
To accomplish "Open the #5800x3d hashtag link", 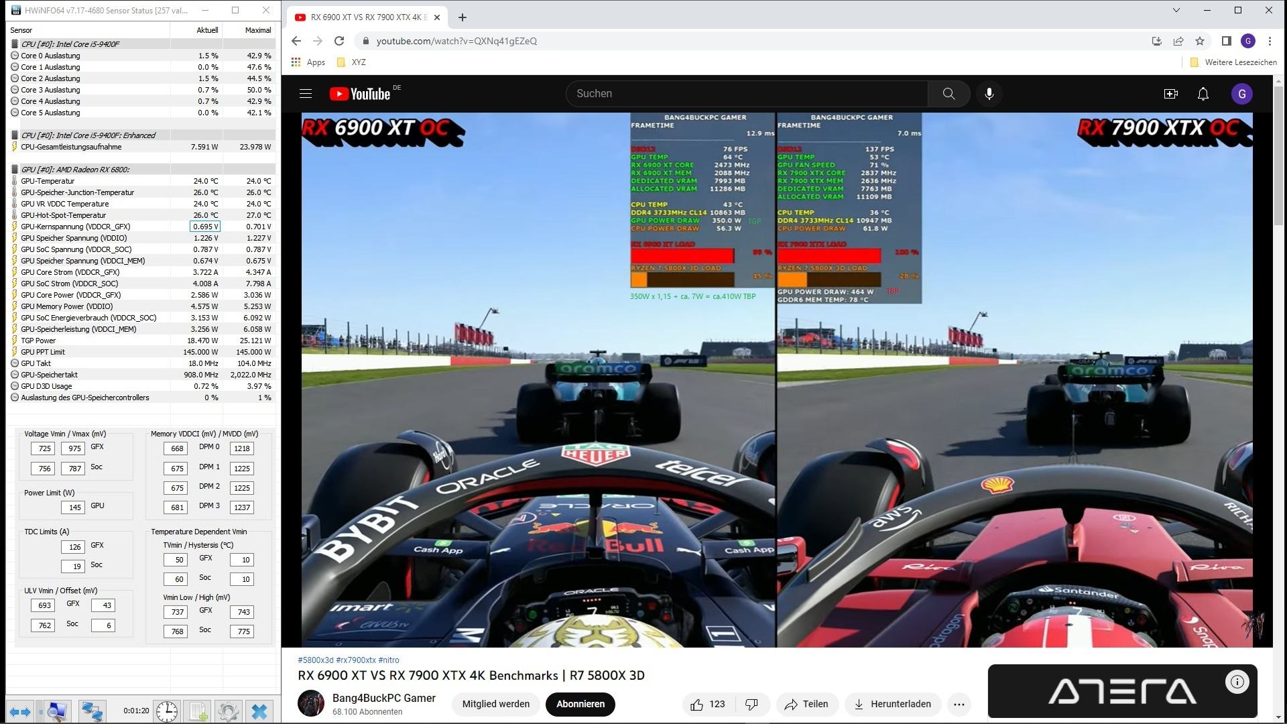I will click(x=316, y=660).
